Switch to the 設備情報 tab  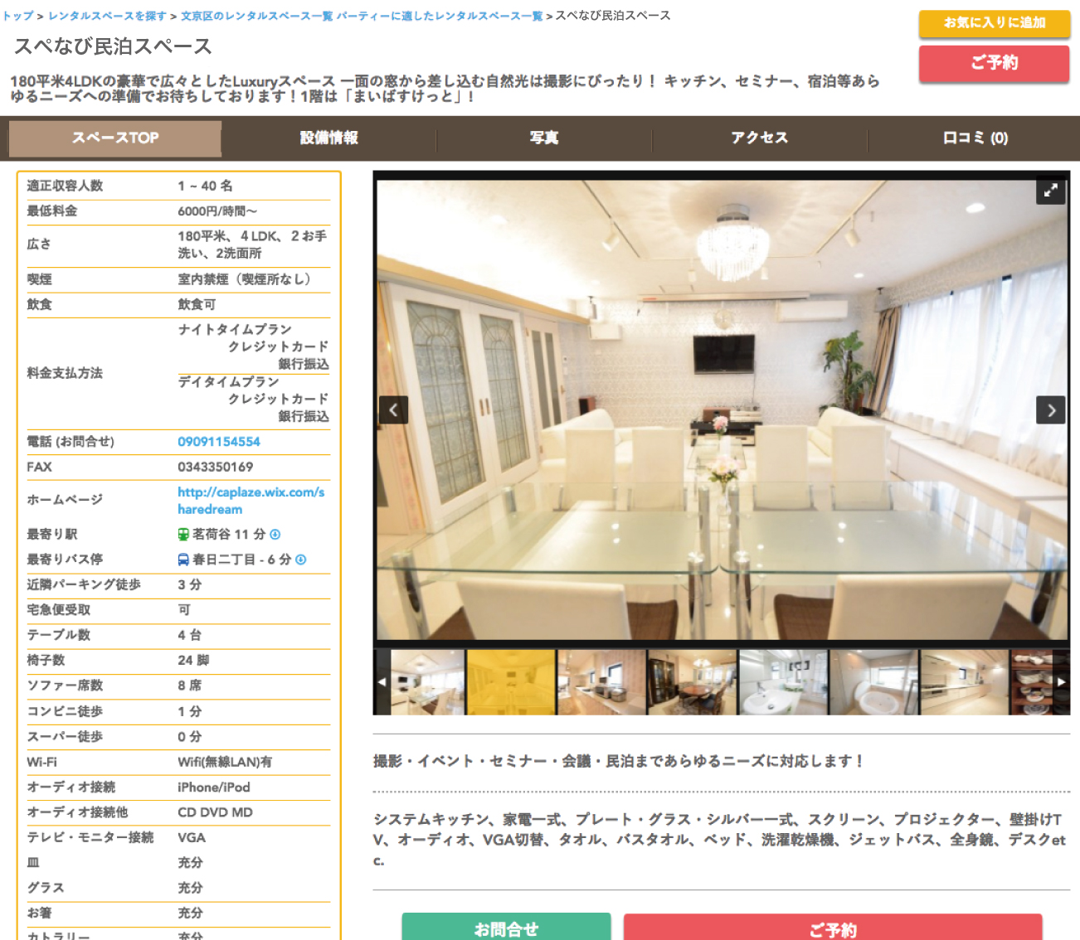(x=329, y=138)
